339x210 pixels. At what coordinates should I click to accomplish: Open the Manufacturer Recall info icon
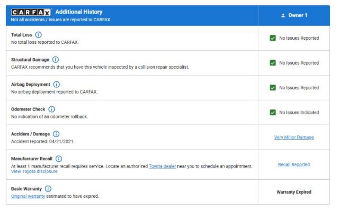(59, 159)
